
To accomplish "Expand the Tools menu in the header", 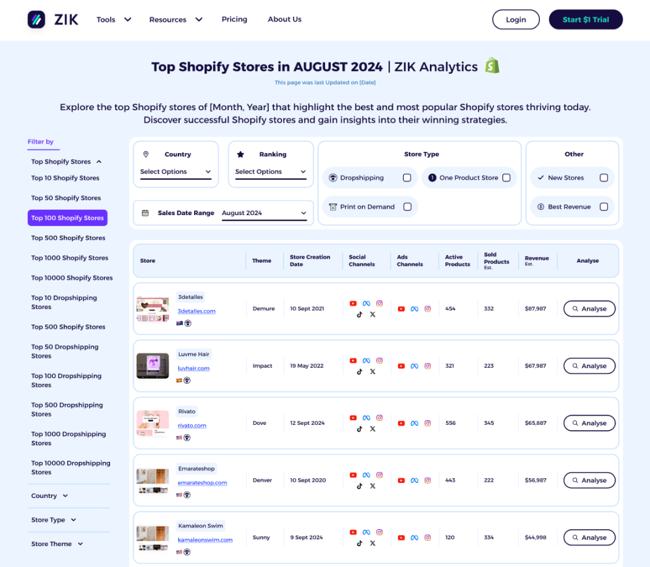I will click(x=114, y=20).
